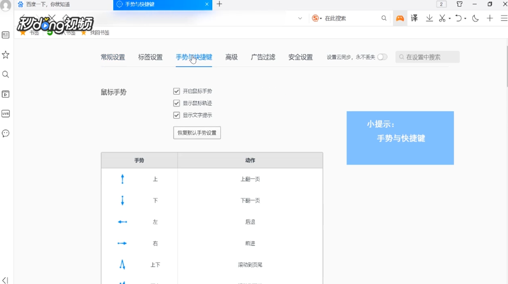This screenshot has width=508, height=284.
Task: Open the hamburger main menu
Action: point(504,18)
